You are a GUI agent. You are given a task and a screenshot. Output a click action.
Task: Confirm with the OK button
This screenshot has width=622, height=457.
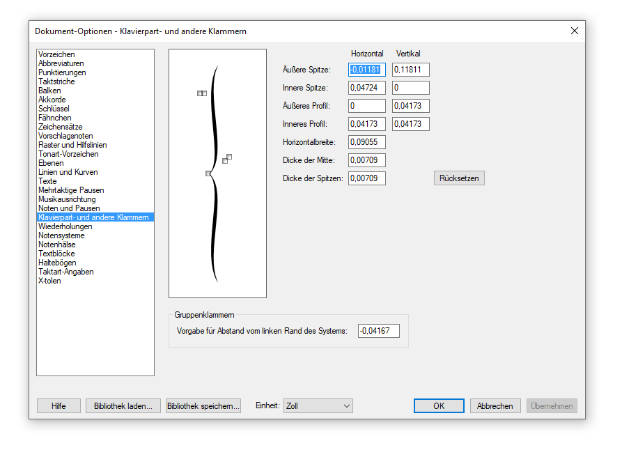tap(439, 406)
